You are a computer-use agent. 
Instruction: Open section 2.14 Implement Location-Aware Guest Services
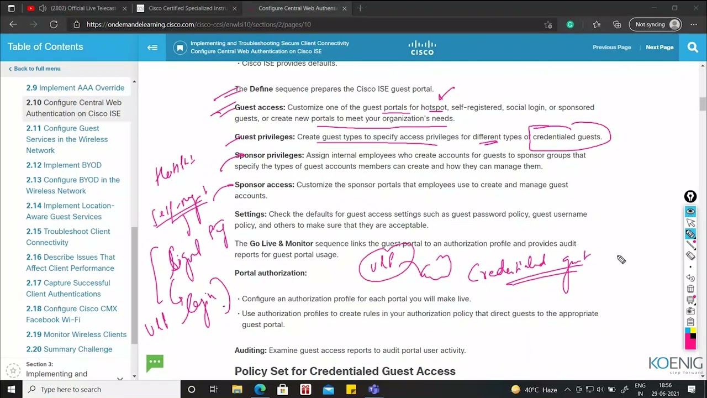[x=70, y=211]
